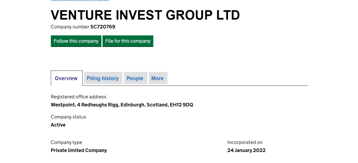Open the Advanced company search link
Screen dimensions: 358x163
coord(80,1)
